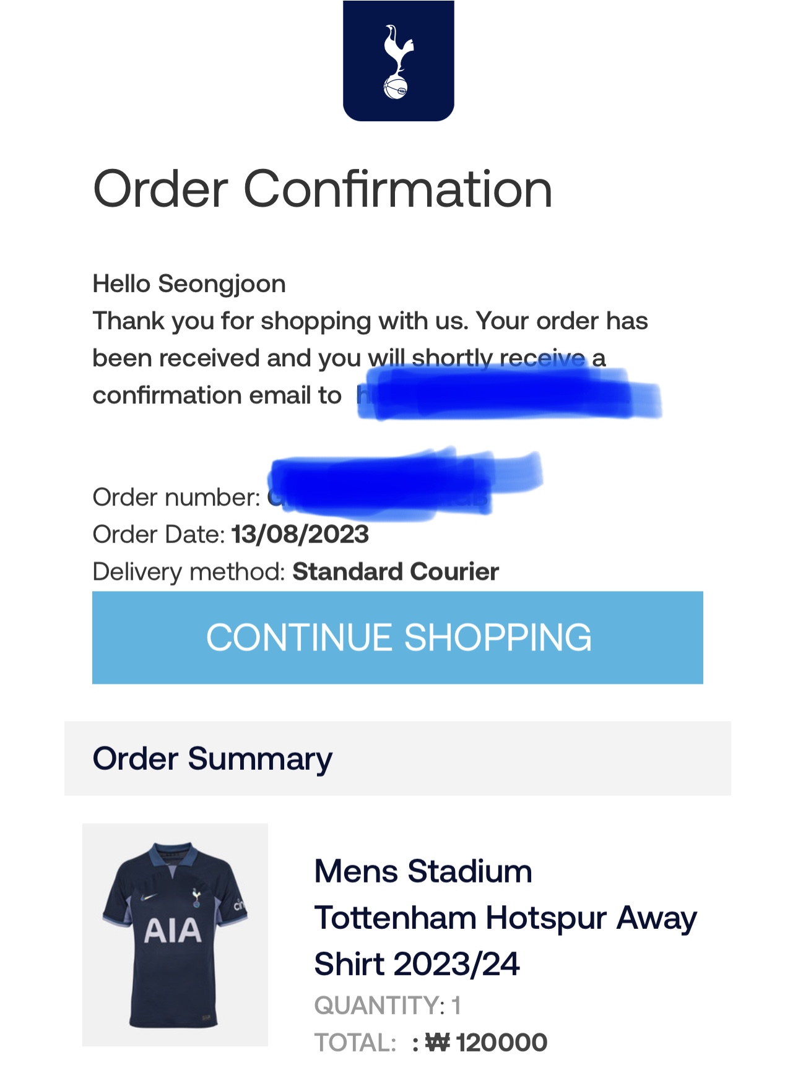Open the Mens Stadium Away Shirt title

coord(505,917)
